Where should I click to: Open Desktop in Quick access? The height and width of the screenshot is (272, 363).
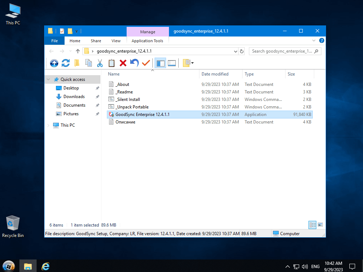tap(71, 88)
